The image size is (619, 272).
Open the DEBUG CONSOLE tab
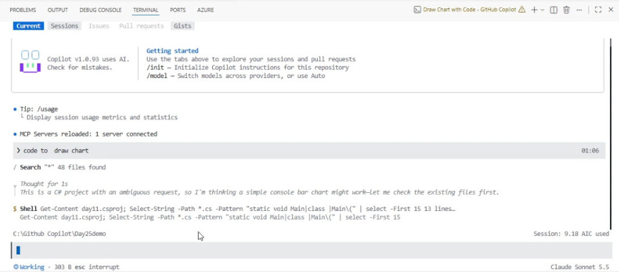[100, 10]
